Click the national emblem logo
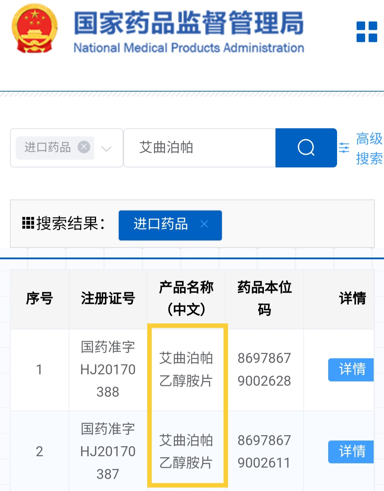This screenshot has width=384, height=491. pyautogui.click(x=34, y=29)
